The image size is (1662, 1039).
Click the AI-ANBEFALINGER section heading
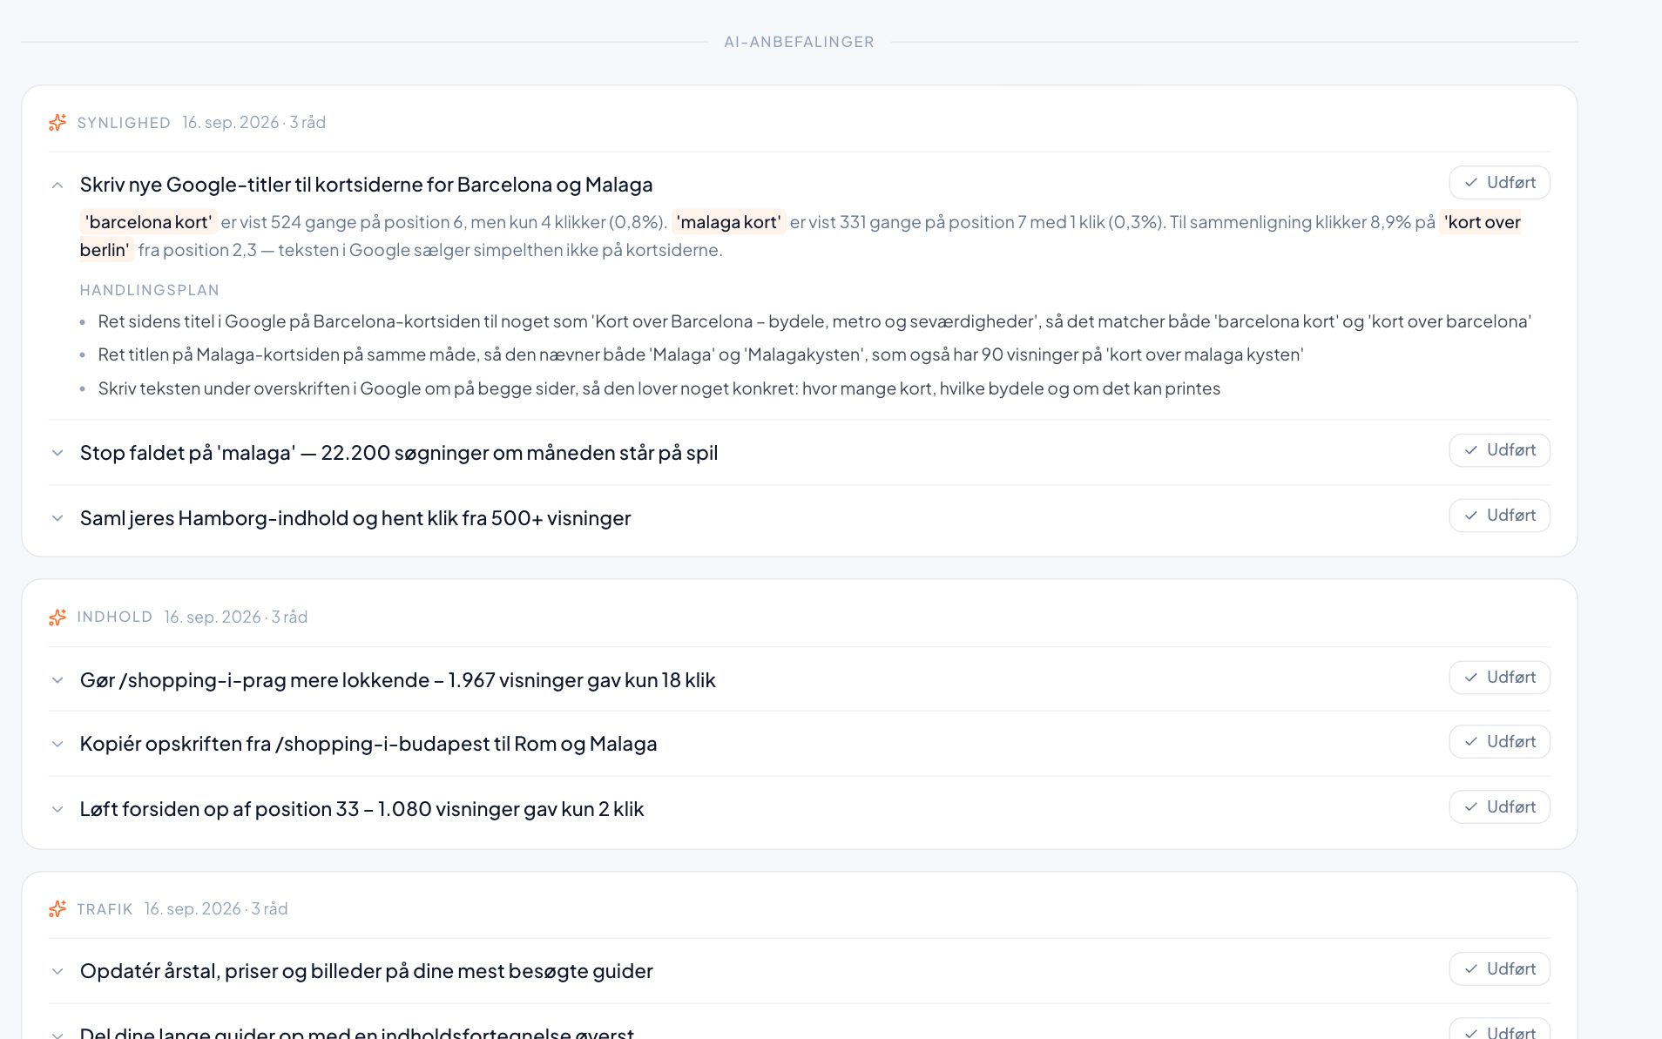point(799,42)
